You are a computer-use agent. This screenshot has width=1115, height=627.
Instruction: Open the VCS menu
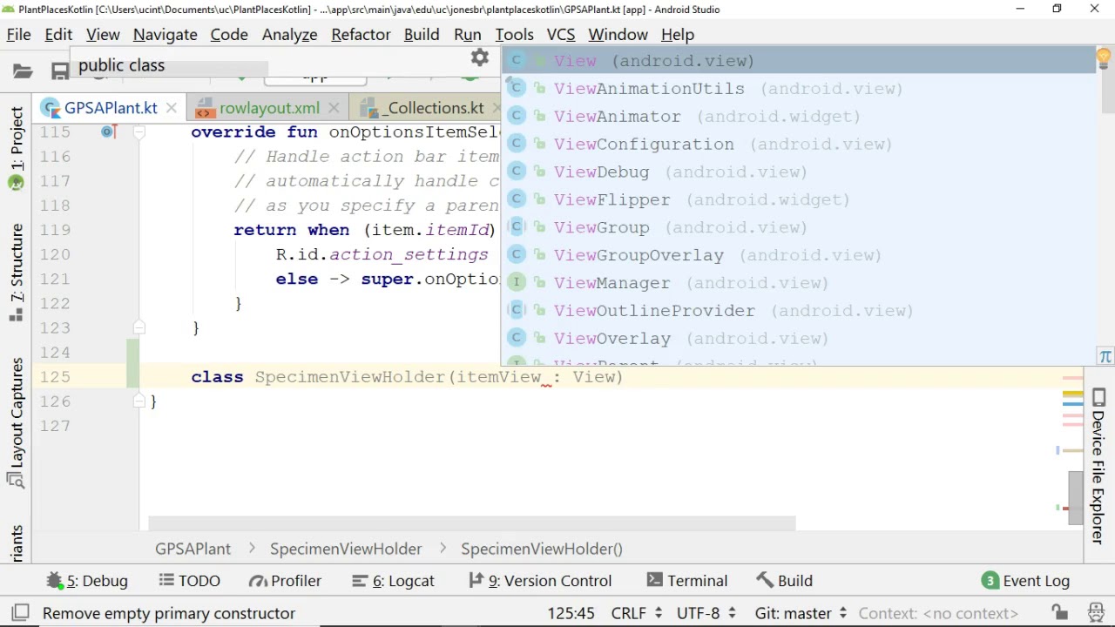click(560, 35)
